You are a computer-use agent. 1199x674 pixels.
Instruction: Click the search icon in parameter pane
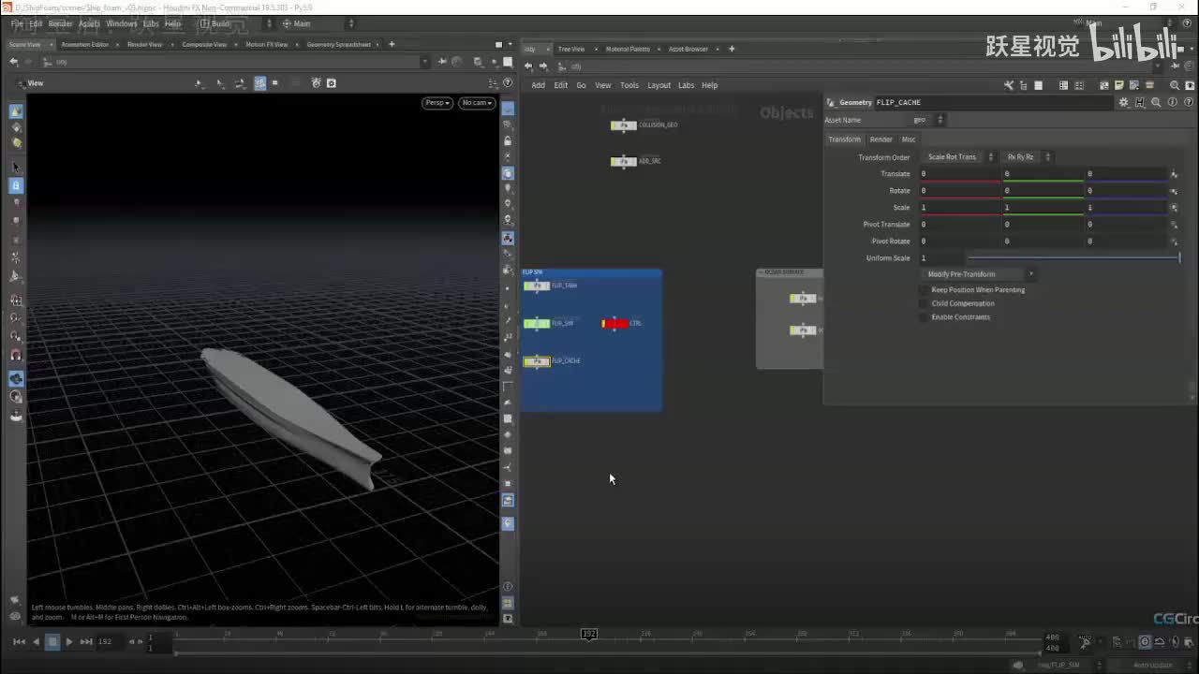[x=1156, y=102]
